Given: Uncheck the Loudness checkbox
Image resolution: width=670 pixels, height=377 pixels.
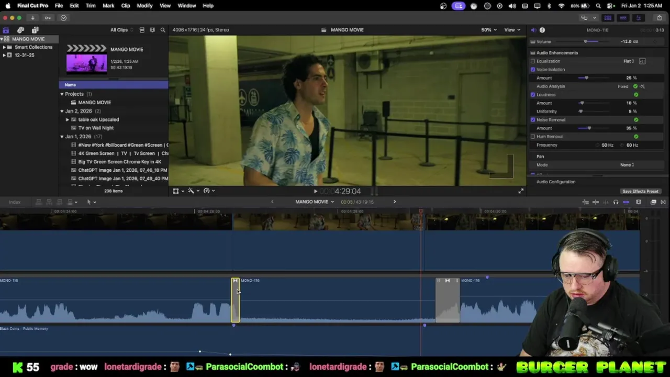Looking at the screenshot, I should 533,95.
